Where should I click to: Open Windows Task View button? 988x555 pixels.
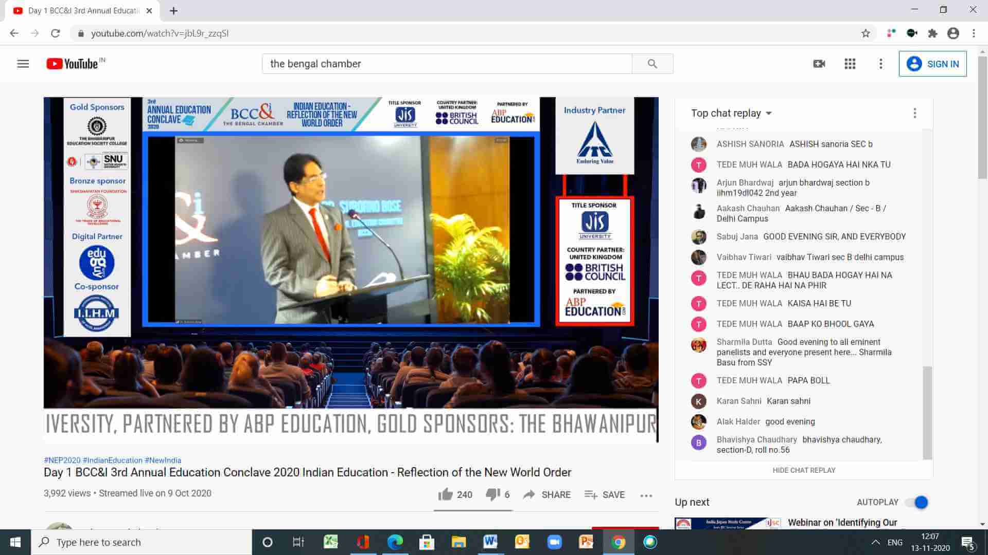298,542
